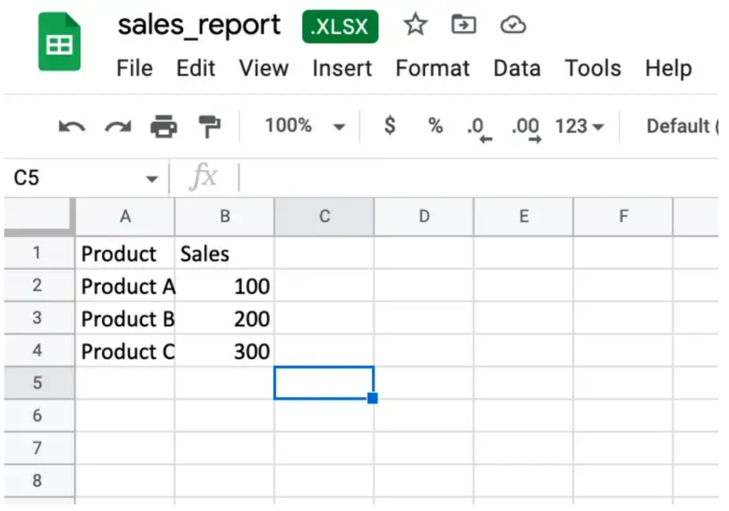Select the 'Sales' header cell
This screenshot has width=729, height=511.
coord(225,253)
